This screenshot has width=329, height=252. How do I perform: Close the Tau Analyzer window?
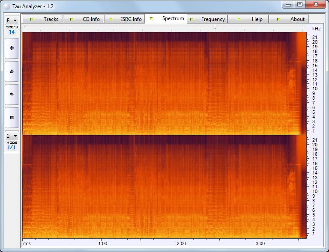pos(316,4)
